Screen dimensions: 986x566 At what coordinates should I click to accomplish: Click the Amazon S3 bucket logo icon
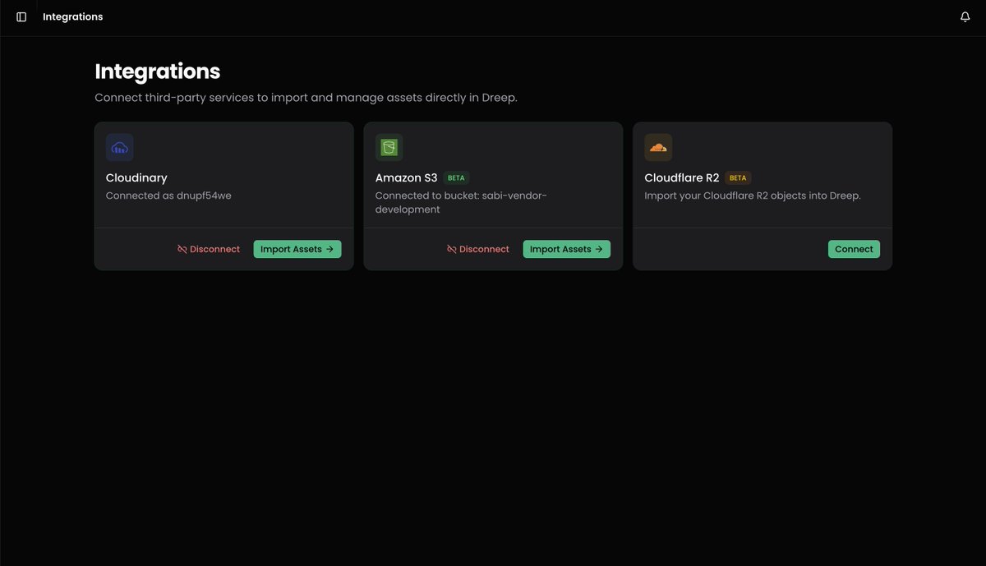pos(389,148)
